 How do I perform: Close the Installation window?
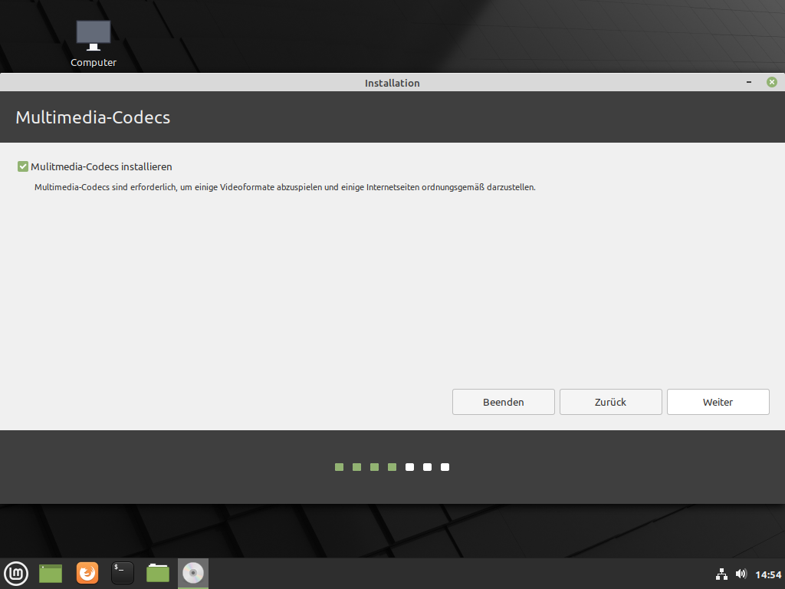pos(772,82)
